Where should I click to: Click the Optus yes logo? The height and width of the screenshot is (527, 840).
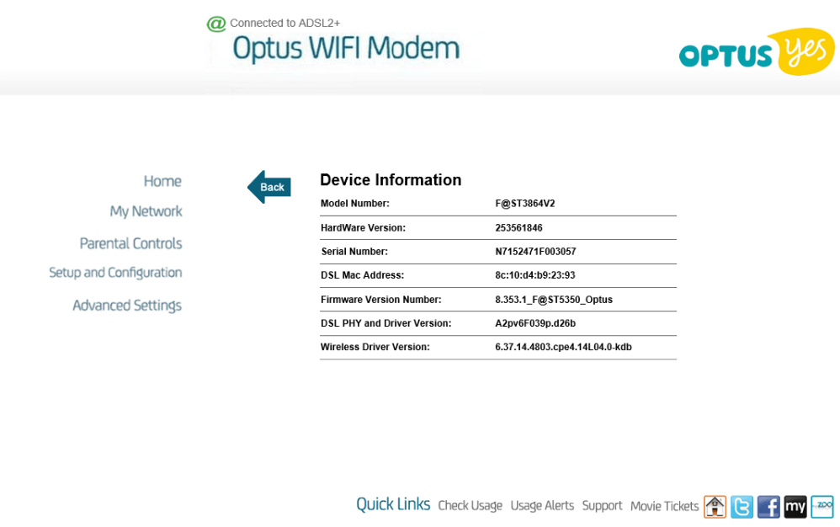(x=757, y=51)
